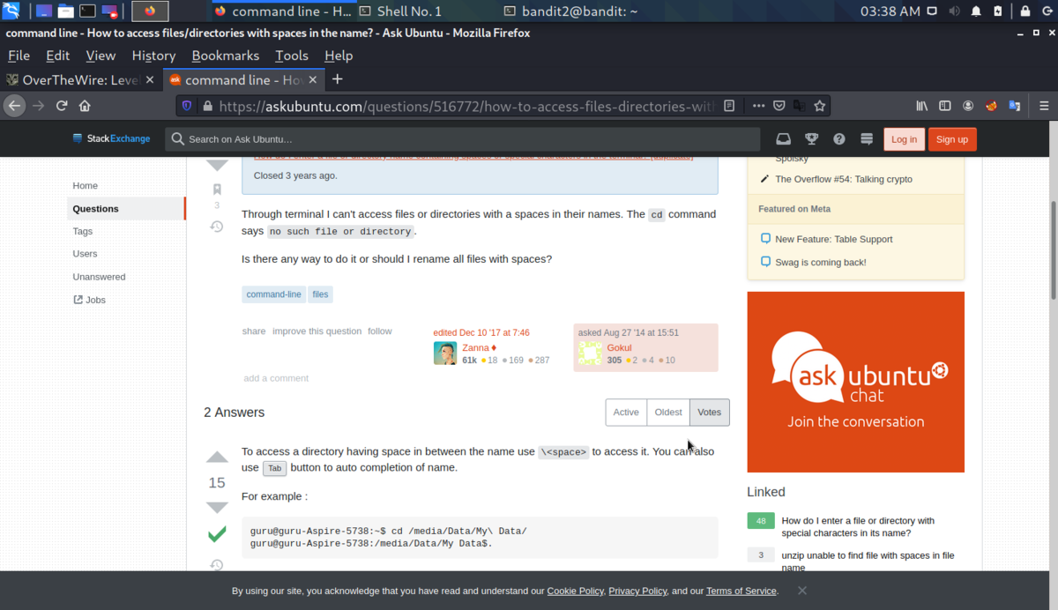The image size is (1058, 610).
Task: Downvote the answer with score 15
Action: [217, 507]
